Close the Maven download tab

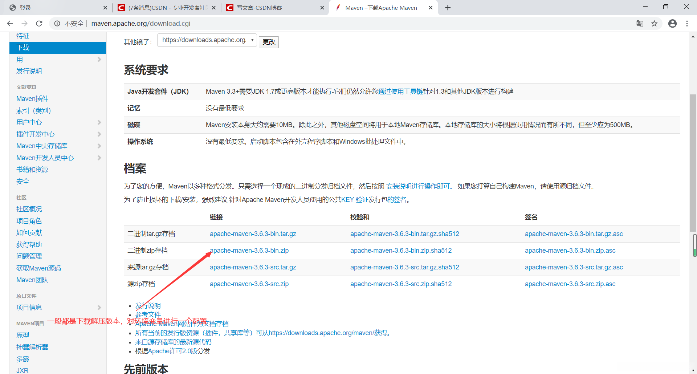click(x=431, y=8)
